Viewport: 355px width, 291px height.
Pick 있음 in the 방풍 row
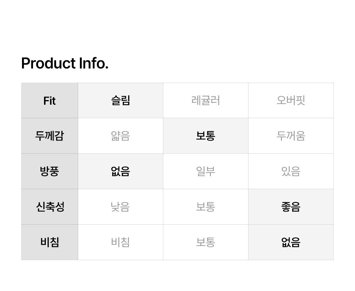point(291,171)
